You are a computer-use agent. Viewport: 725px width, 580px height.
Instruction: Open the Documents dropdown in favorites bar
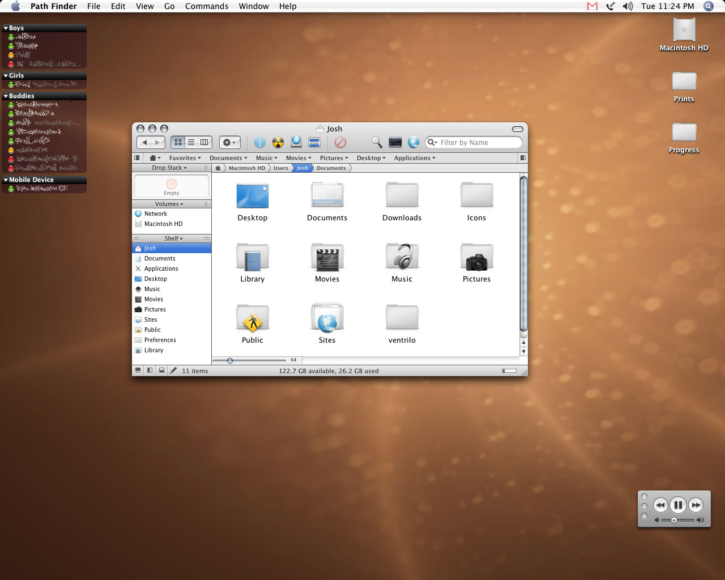[x=228, y=158]
